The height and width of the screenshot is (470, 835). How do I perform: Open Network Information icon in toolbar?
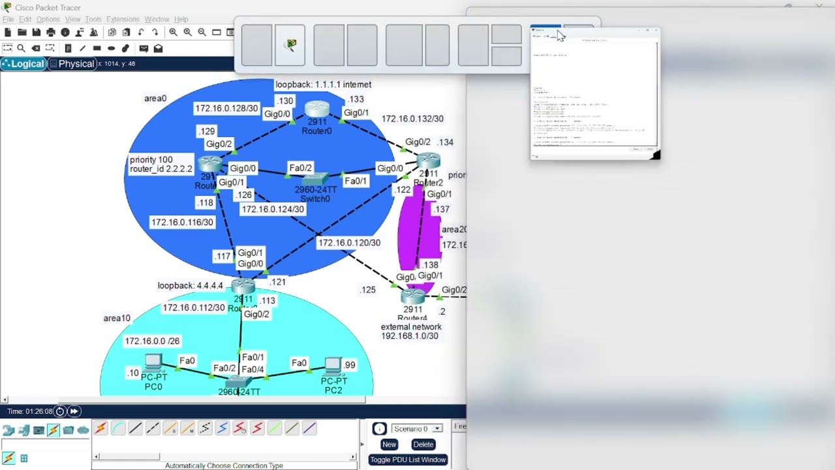(x=65, y=32)
